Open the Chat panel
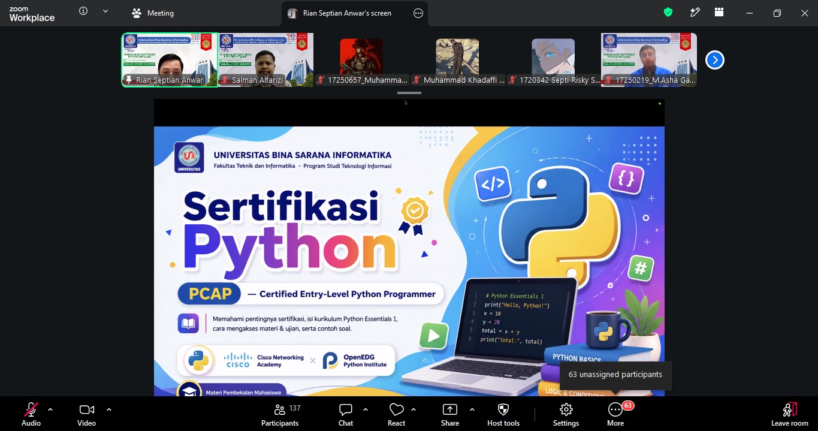818x431 pixels. (x=346, y=414)
